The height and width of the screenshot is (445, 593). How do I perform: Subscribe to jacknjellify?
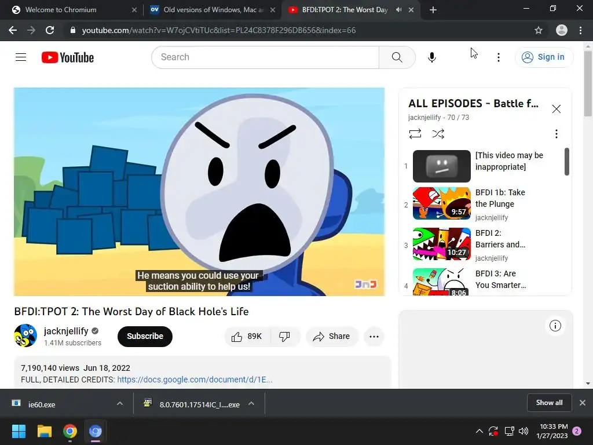point(145,337)
